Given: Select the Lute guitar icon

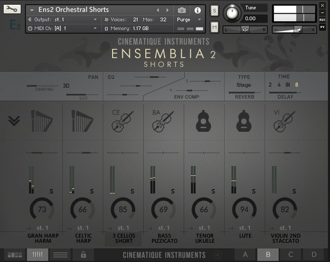Looking at the screenshot, I should 244,121.
